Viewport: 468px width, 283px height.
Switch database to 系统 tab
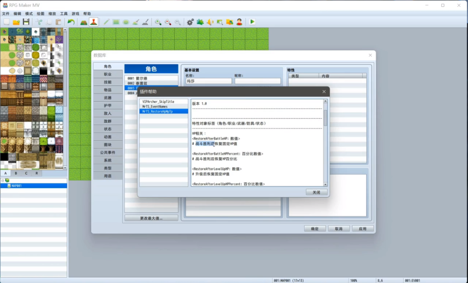pyautogui.click(x=108, y=160)
